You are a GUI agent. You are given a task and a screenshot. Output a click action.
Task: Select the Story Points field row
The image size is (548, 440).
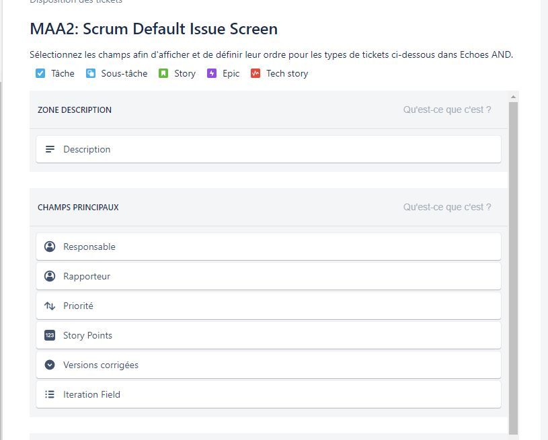click(x=268, y=335)
